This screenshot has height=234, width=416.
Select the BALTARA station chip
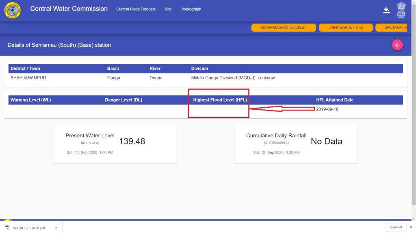tap(393, 28)
